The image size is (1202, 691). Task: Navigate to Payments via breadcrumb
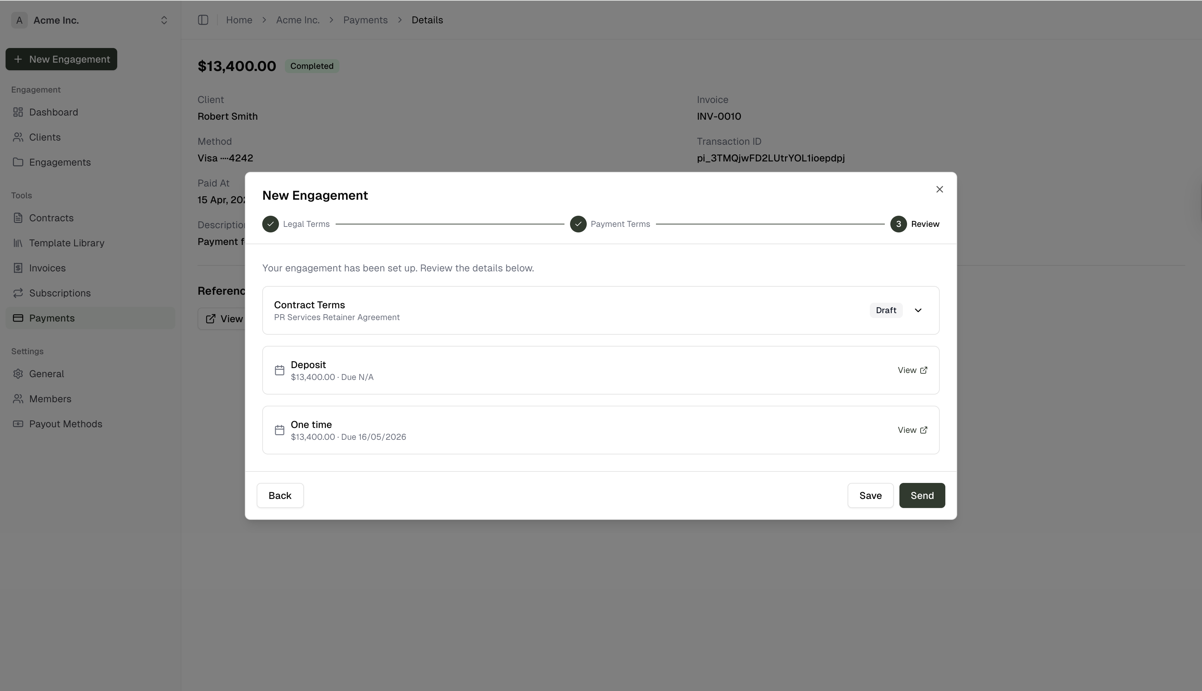[x=365, y=20]
